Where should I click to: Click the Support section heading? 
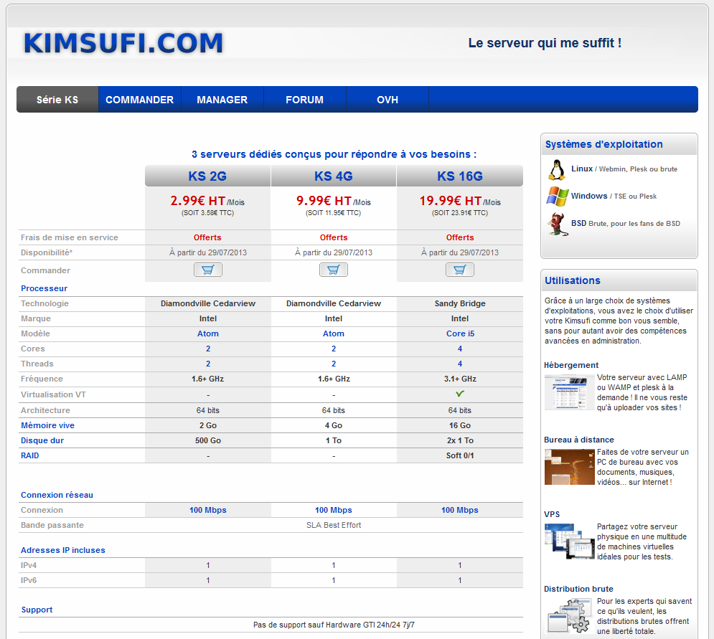pyautogui.click(x=37, y=610)
